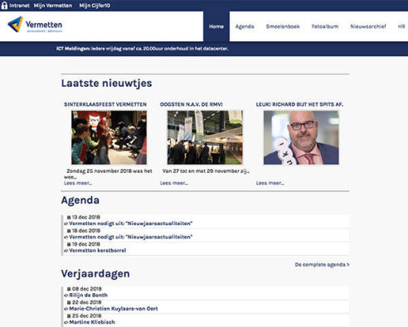Click calendar icon next to 22 dec 2018
Viewport: 408px width, 327px height.
pos(69,303)
